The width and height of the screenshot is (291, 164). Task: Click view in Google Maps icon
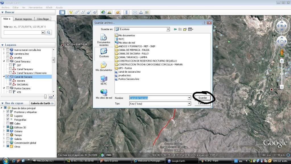point(147,12)
